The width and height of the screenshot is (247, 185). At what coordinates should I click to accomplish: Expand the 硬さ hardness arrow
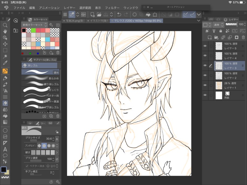coord(57,152)
